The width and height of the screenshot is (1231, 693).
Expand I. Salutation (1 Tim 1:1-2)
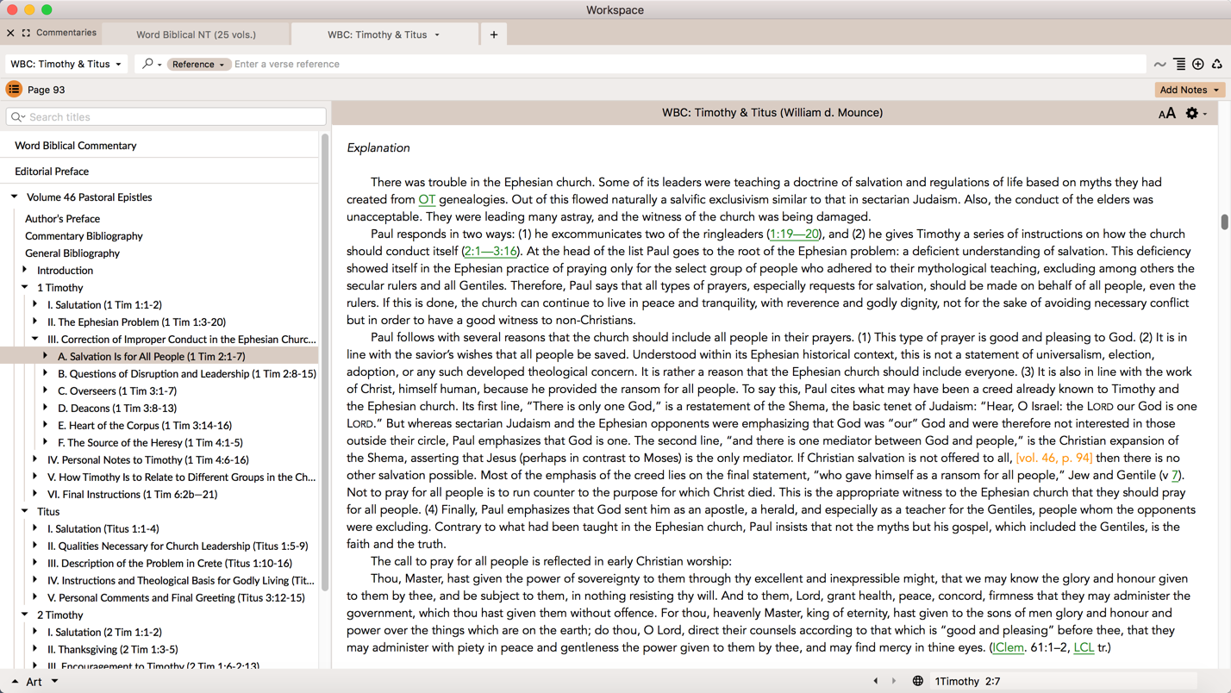tap(35, 304)
